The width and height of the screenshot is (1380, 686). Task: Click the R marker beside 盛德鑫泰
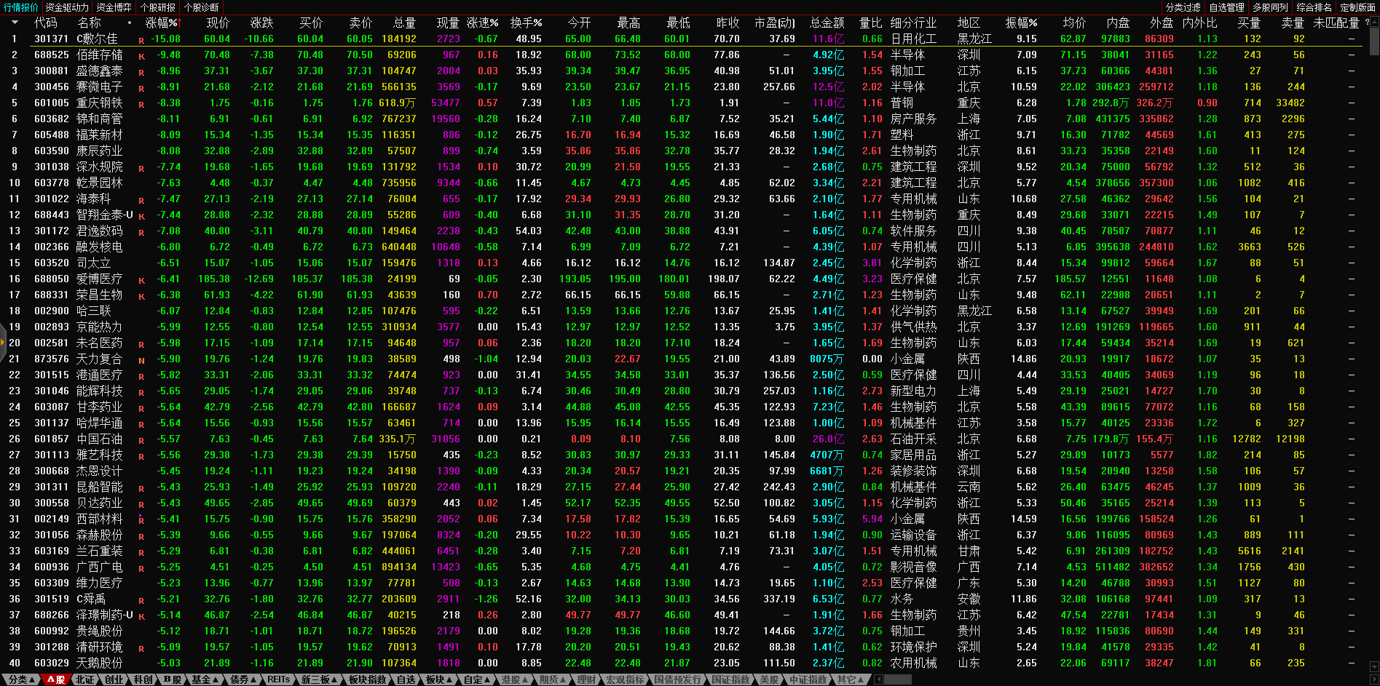tap(141, 72)
